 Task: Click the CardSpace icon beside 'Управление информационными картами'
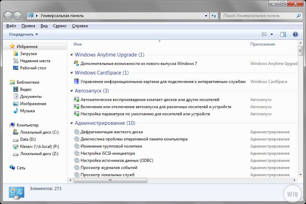[x=76, y=81]
